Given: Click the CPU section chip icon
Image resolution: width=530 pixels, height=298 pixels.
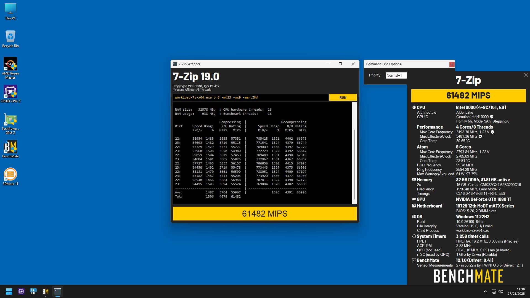Looking at the screenshot, I should point(414,108).
